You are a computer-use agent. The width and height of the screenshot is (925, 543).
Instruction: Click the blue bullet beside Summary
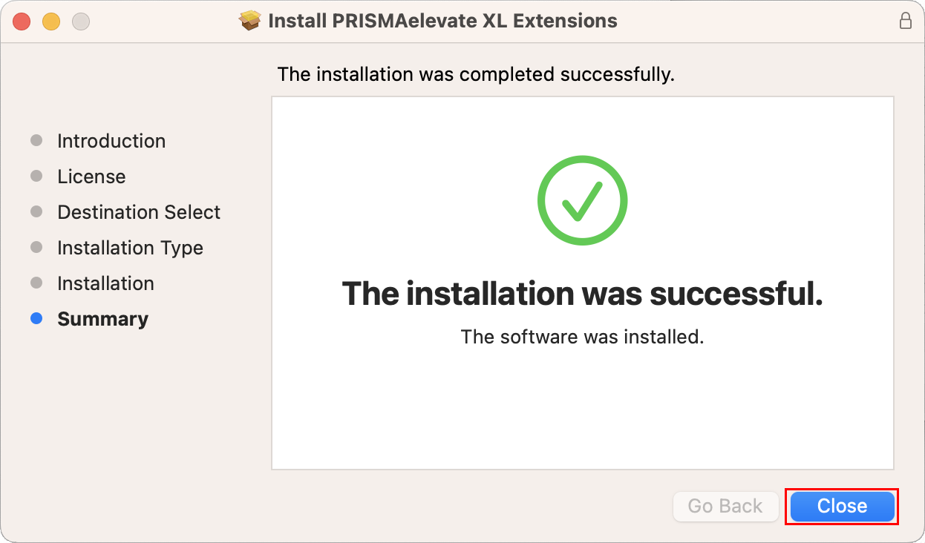click(x=36, y=318)
